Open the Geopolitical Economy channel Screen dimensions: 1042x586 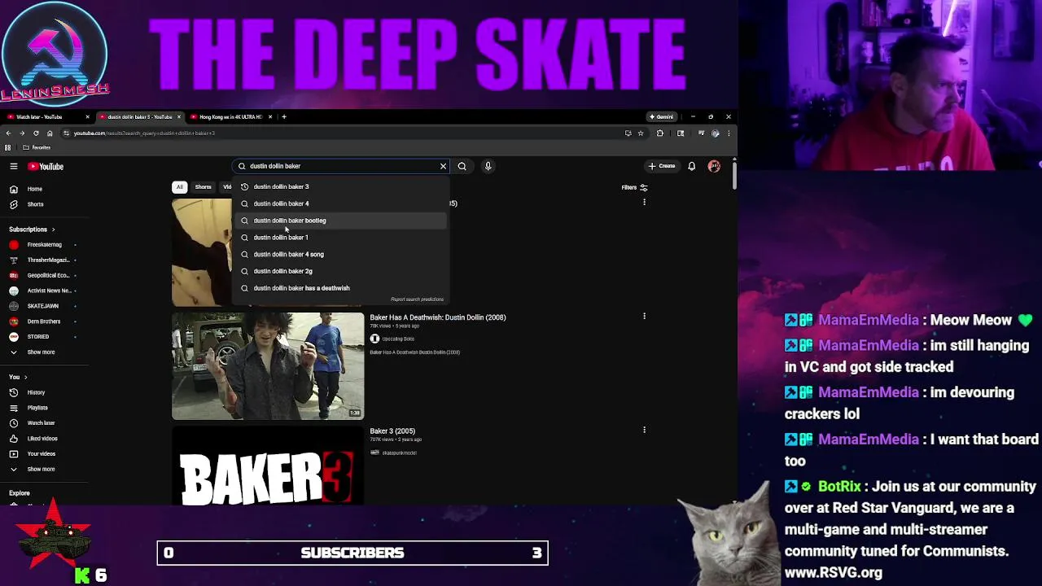[42, 275]
